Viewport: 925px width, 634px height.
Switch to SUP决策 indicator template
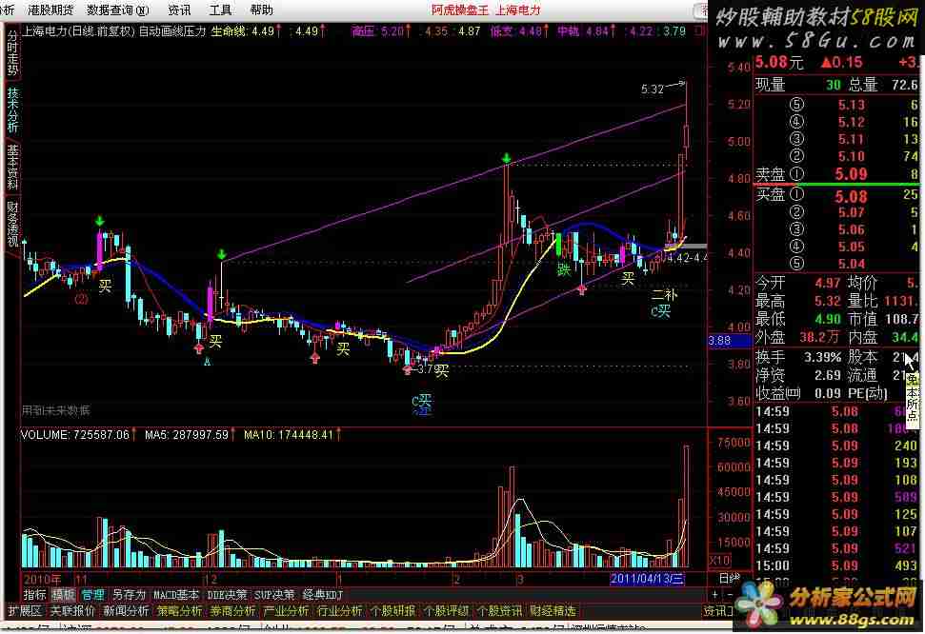274,594
